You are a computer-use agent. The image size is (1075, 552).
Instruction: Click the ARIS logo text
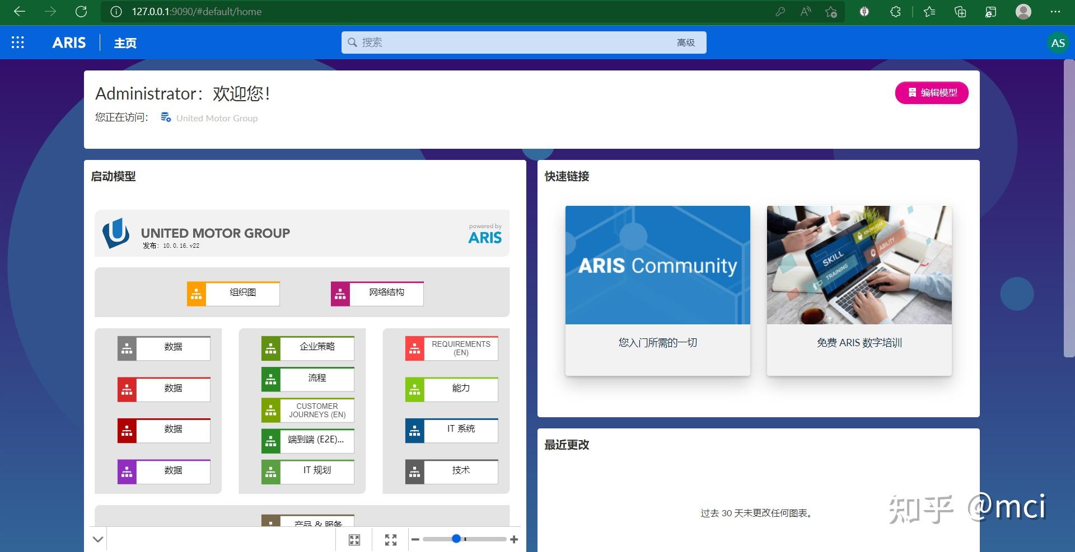69,43
